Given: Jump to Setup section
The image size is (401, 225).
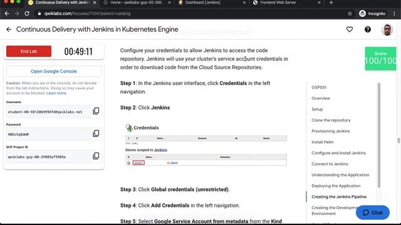Looking at the screenshot, I should click(x=317, y=109).
